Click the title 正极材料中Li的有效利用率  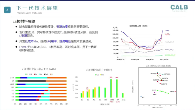(x=99, y=70)
